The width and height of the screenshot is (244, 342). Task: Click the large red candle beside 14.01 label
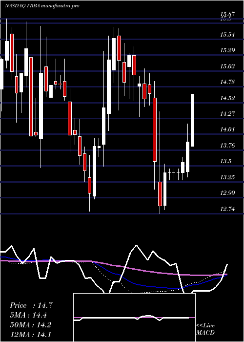click(x=155, y=130)
